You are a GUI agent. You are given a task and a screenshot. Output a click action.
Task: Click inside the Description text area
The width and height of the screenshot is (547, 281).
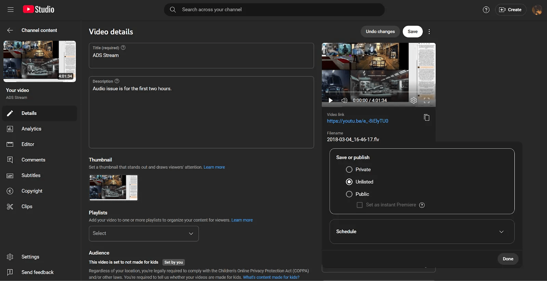pyautogui.click(x=201, y=112)
